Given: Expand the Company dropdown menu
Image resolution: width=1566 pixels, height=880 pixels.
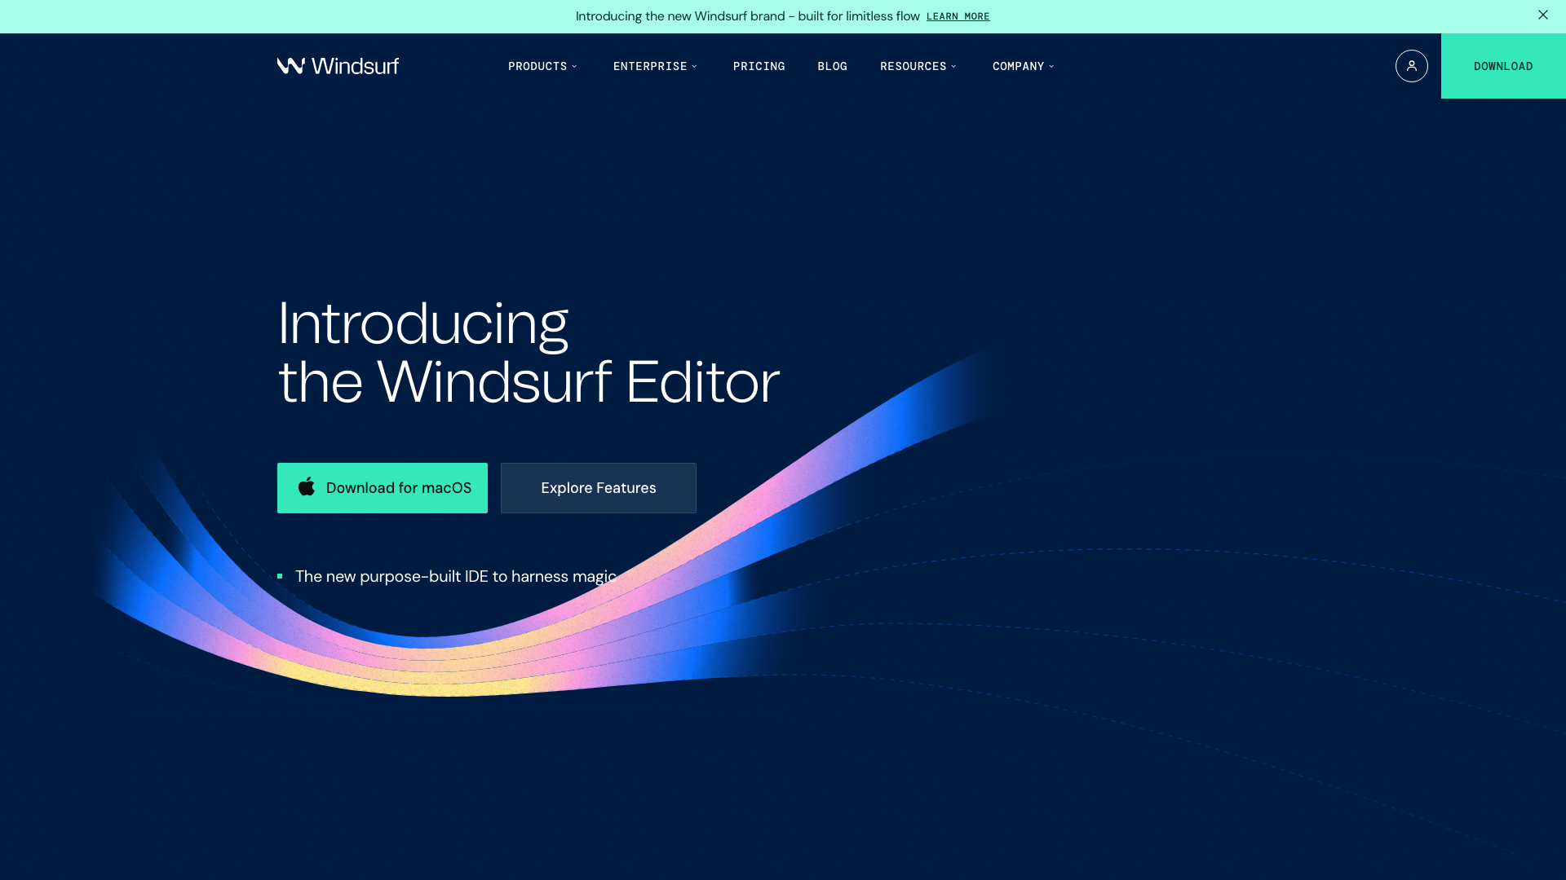Looking at the screenshot, I should pos(1023,66).
